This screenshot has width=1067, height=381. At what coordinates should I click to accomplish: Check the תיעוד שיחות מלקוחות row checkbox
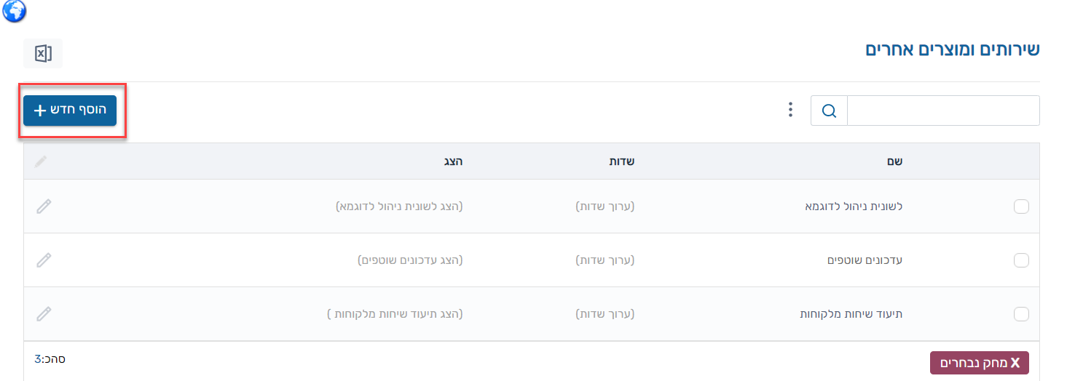click(x=1021, y=314)
